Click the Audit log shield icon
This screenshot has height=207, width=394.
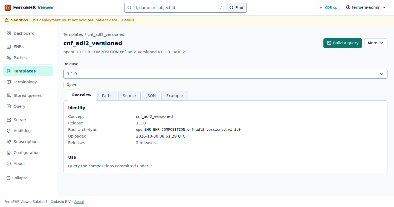pos(9,131)
